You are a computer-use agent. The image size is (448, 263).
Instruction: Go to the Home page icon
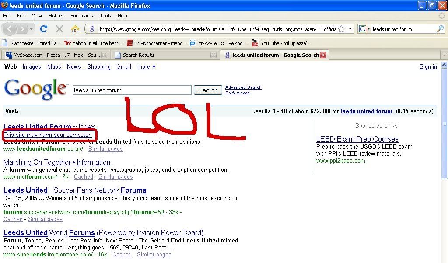click(x=75, y=29)
